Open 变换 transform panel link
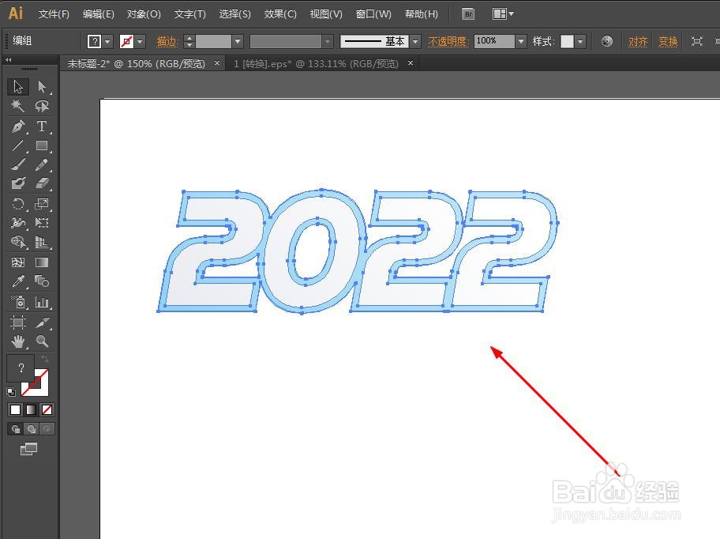720x539 pixels. point(668,42)
